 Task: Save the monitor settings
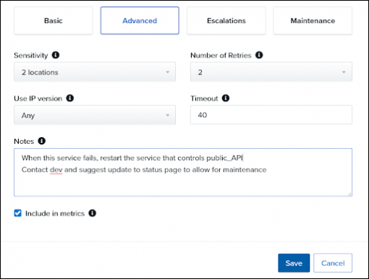click(294, 263)
